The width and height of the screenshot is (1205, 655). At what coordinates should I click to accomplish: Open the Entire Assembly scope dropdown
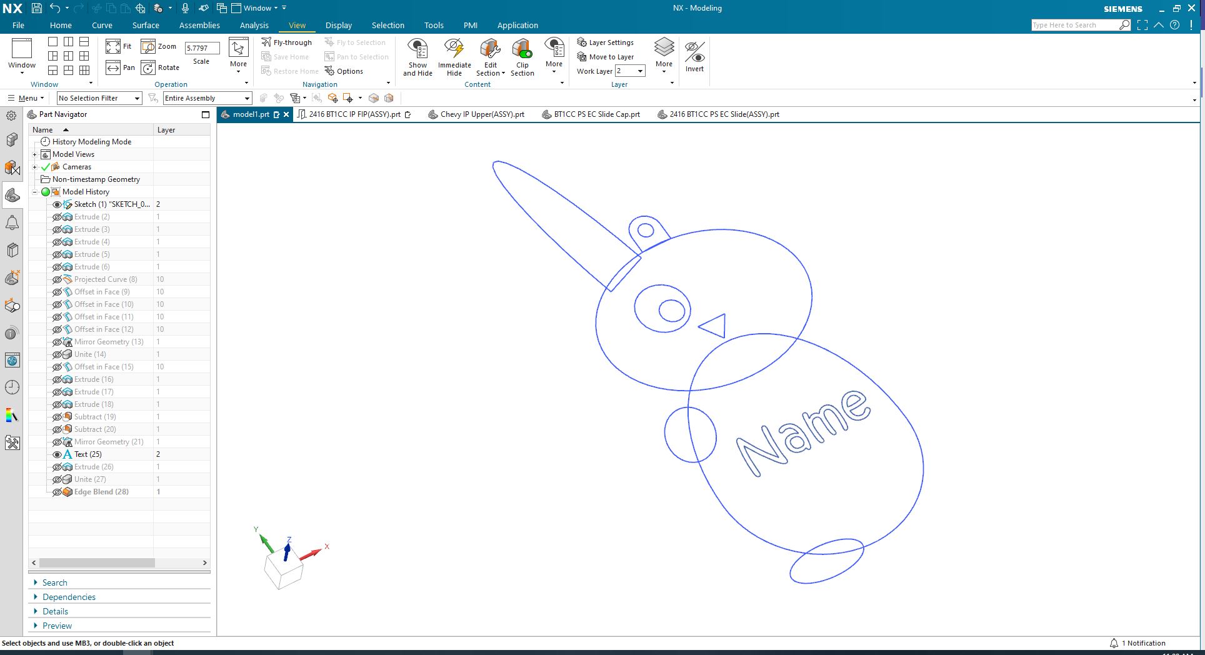click(207, 98)
